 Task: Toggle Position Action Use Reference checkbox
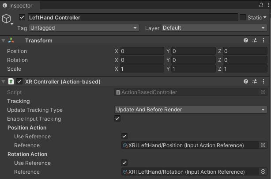(124, 136)
